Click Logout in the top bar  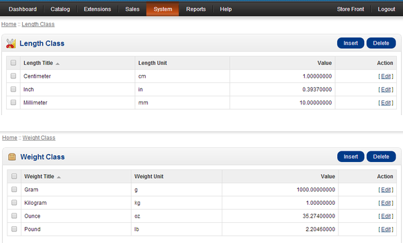coord(386,9)
